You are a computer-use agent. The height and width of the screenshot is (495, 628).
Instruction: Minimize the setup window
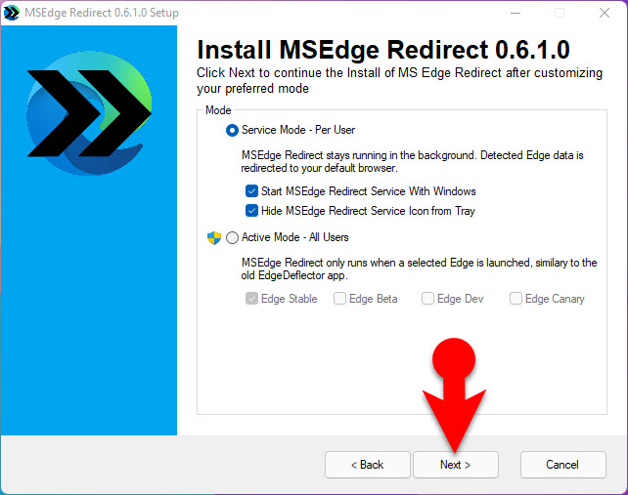coord(516,13)
